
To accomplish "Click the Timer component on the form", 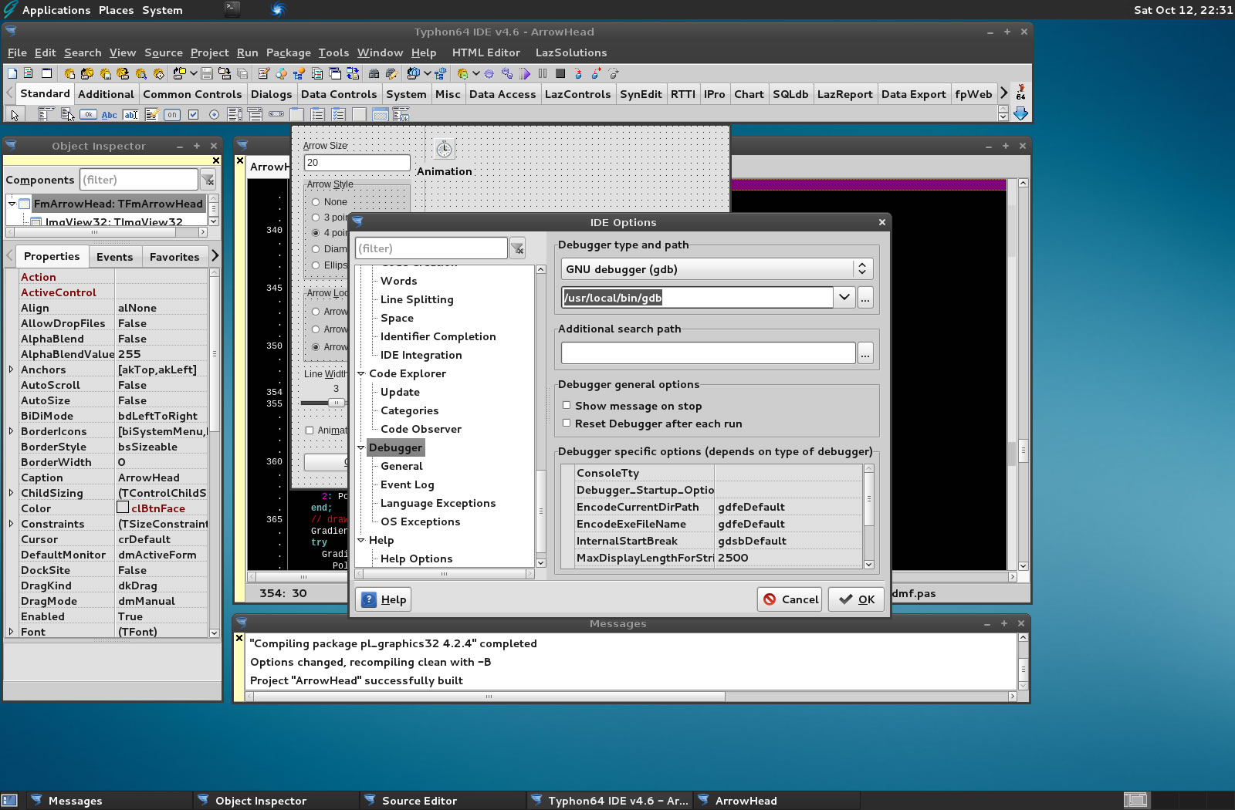I will pyautogui.click(x=444, y=149).
